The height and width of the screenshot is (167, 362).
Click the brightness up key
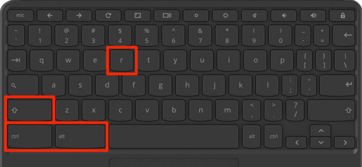point(225,16)
